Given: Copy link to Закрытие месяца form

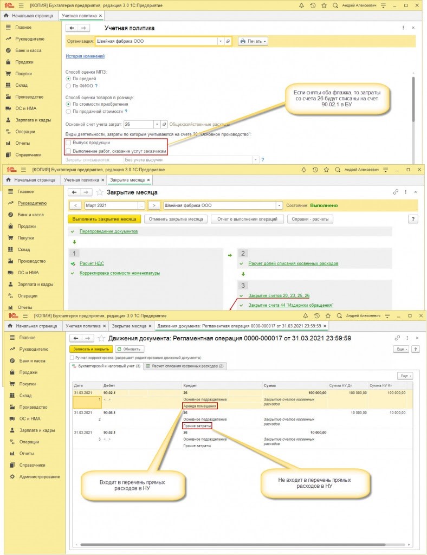Looking at the screenshot, I should click(x=396, y=192).
